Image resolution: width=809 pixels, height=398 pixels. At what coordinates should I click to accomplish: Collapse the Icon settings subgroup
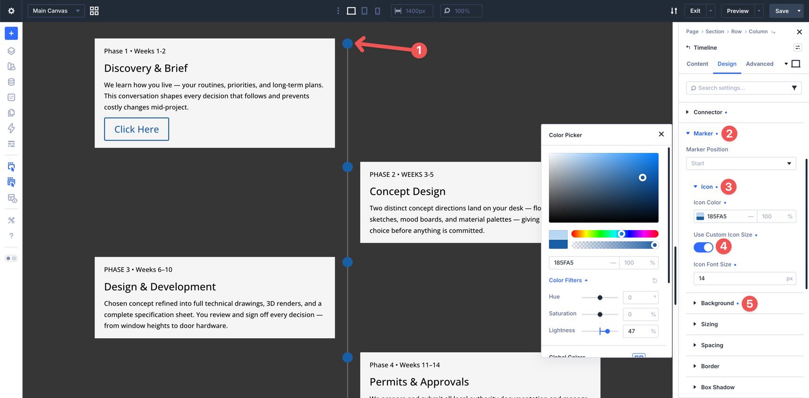[x=706, y=187]
